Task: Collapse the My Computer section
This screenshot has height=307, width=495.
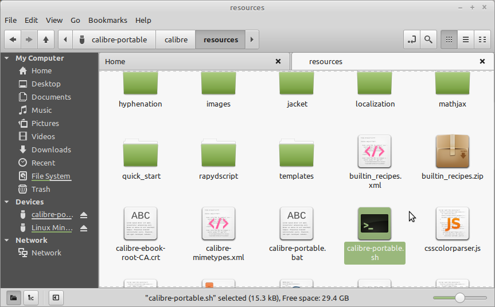Action: coord(7,58)
